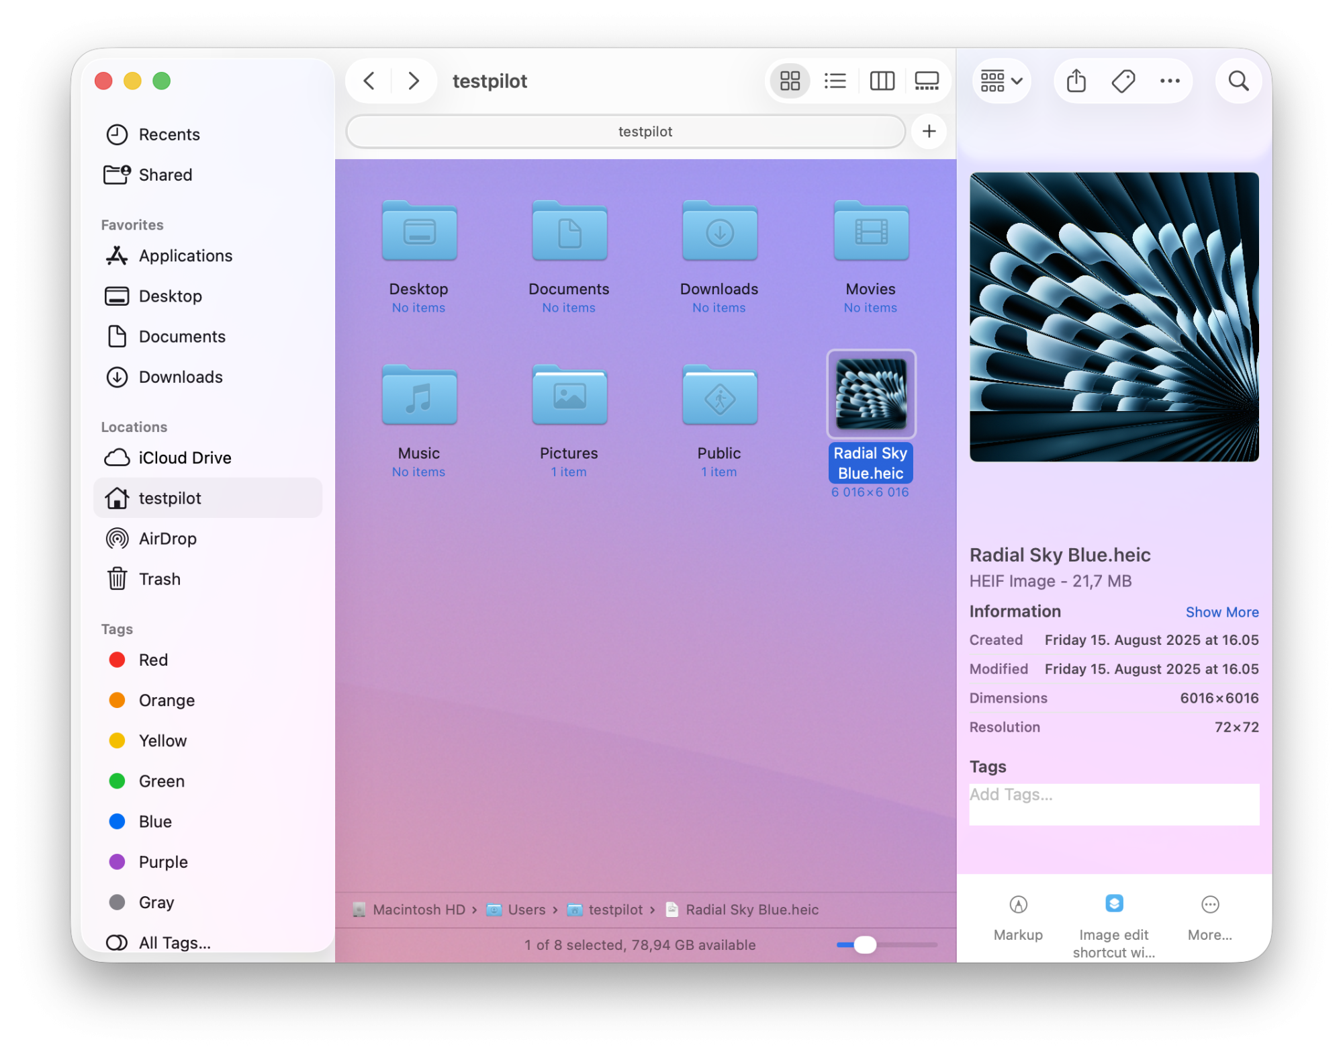Image resolution: width=1343 pixels, height=1056 pixels.
Task: Click the Show More link
Action: 1221,612
